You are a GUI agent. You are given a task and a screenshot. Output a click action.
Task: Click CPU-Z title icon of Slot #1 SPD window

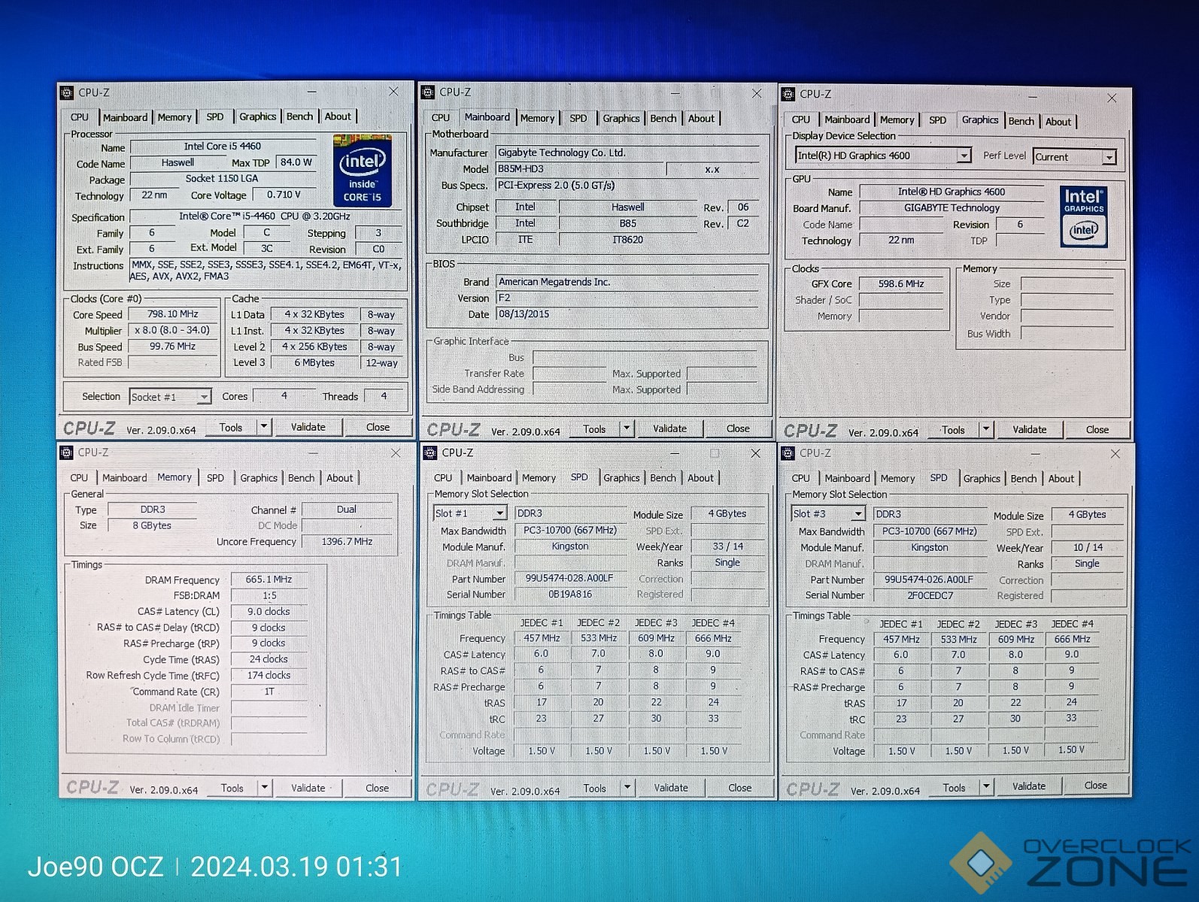[x=430, y=453]
